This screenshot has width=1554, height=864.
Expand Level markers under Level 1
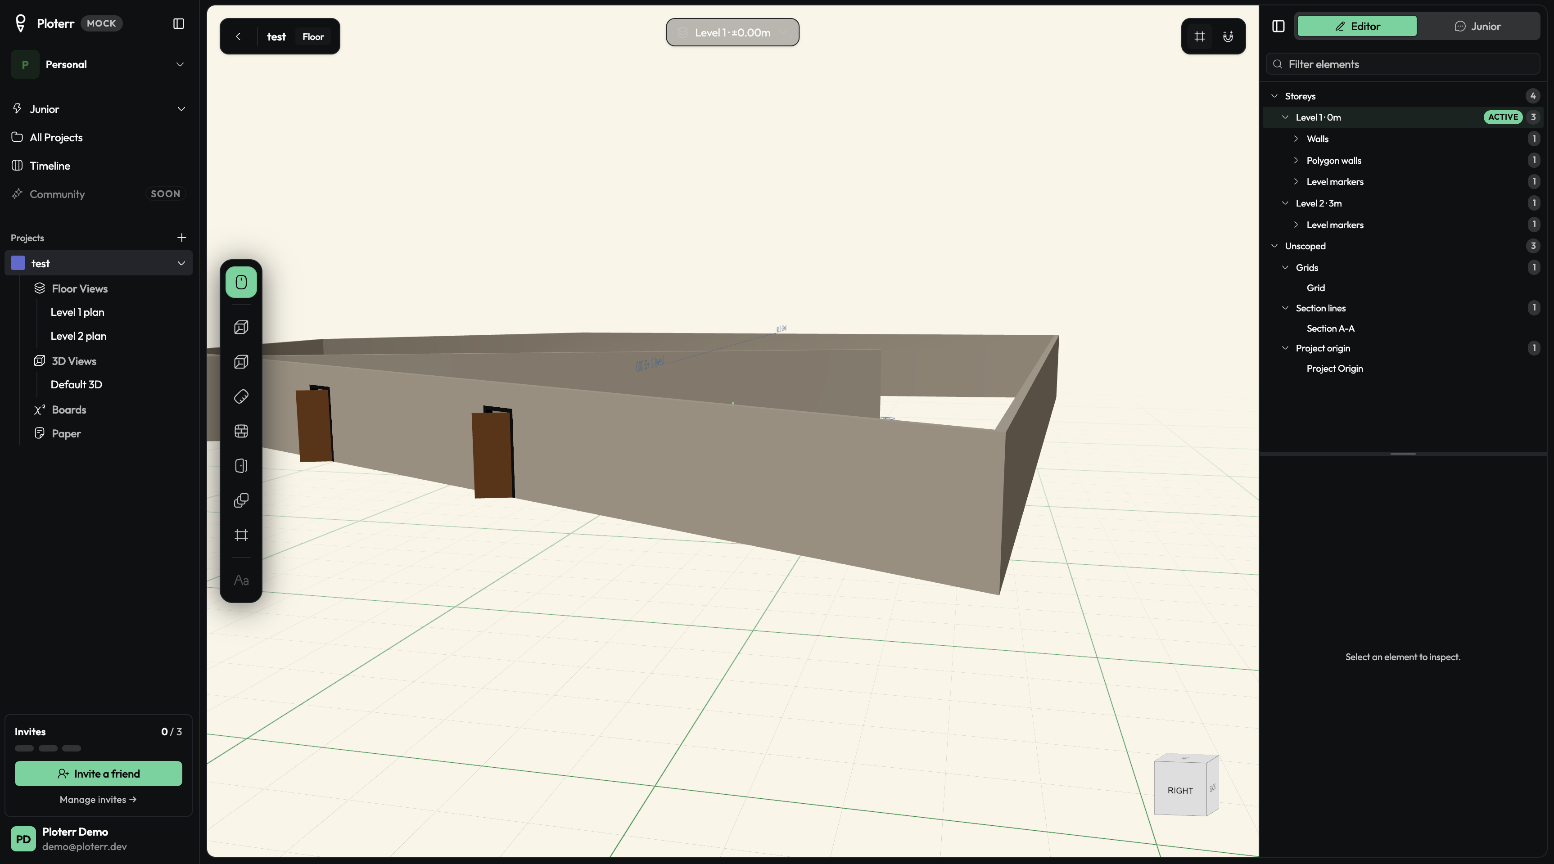coord(1296,181)
